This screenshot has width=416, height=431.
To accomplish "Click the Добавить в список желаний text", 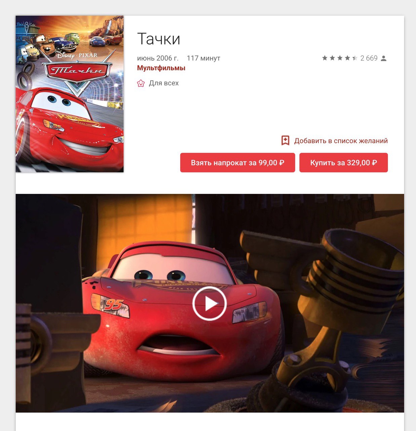I will click(341, 141).
